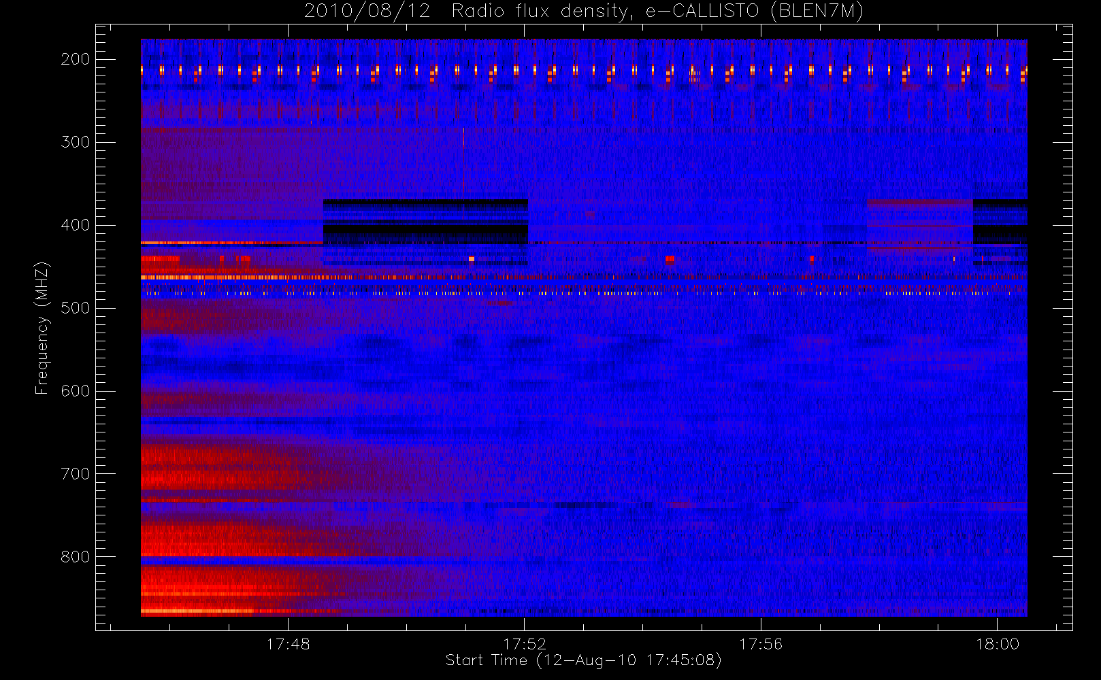Viewport: 1101px width, 680px height.
Task: Click the 300 frequency tick label
Action: (75, 142)
